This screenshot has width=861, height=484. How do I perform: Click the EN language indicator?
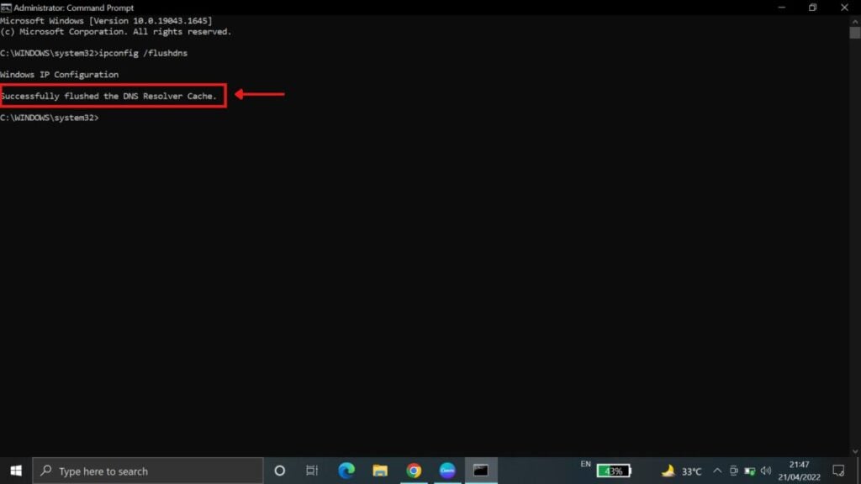coord(585,464)
